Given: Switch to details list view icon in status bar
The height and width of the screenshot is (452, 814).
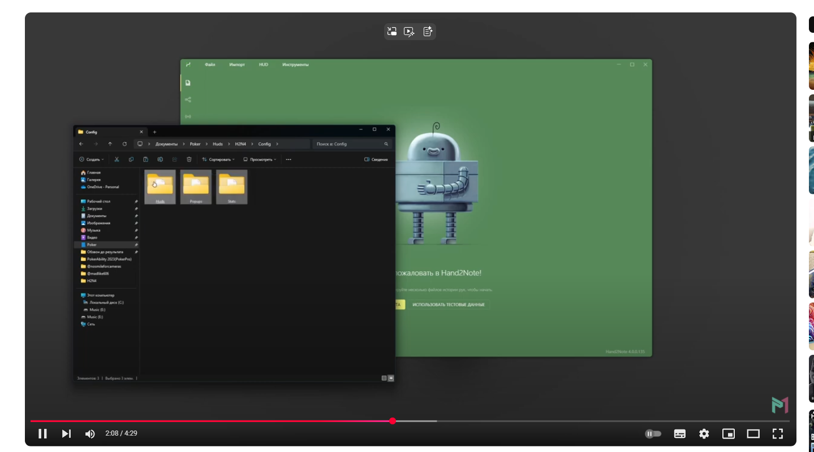Looking at the screenshot, I should coord(384,378).
